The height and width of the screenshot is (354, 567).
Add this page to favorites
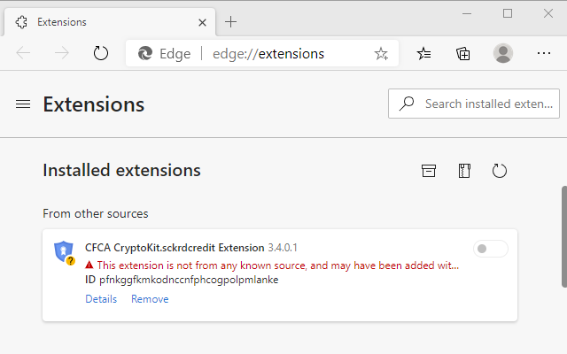381,53
